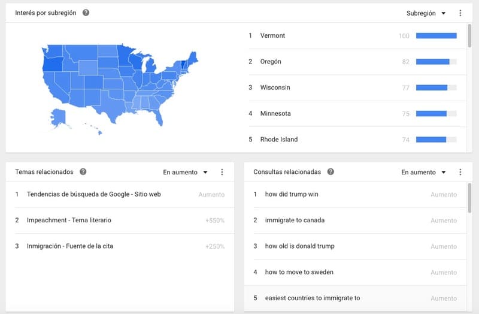The image size is (479, 314).
Task: Open En aumento dropdown in Consultas relacionadas
Action: [423, 172]
